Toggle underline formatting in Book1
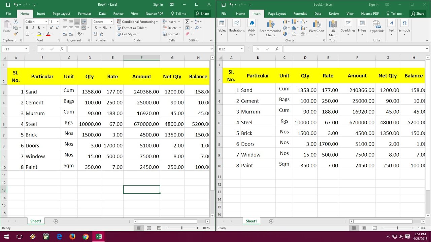Screen dimensions: 431x242 [39, 27]
